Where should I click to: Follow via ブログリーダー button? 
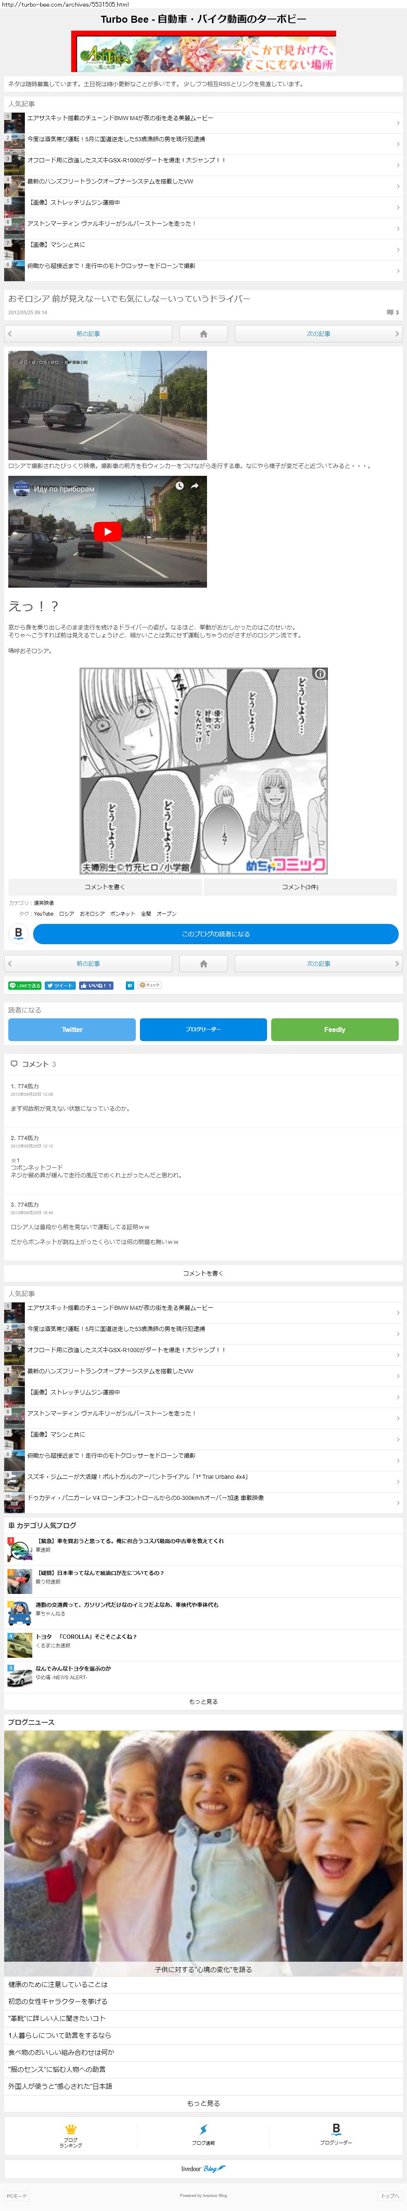coord(204,1029)
